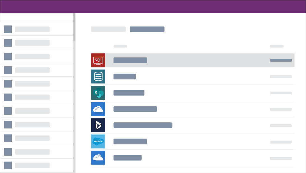Switch to the lighter gray tab on left

click(108, 29)
